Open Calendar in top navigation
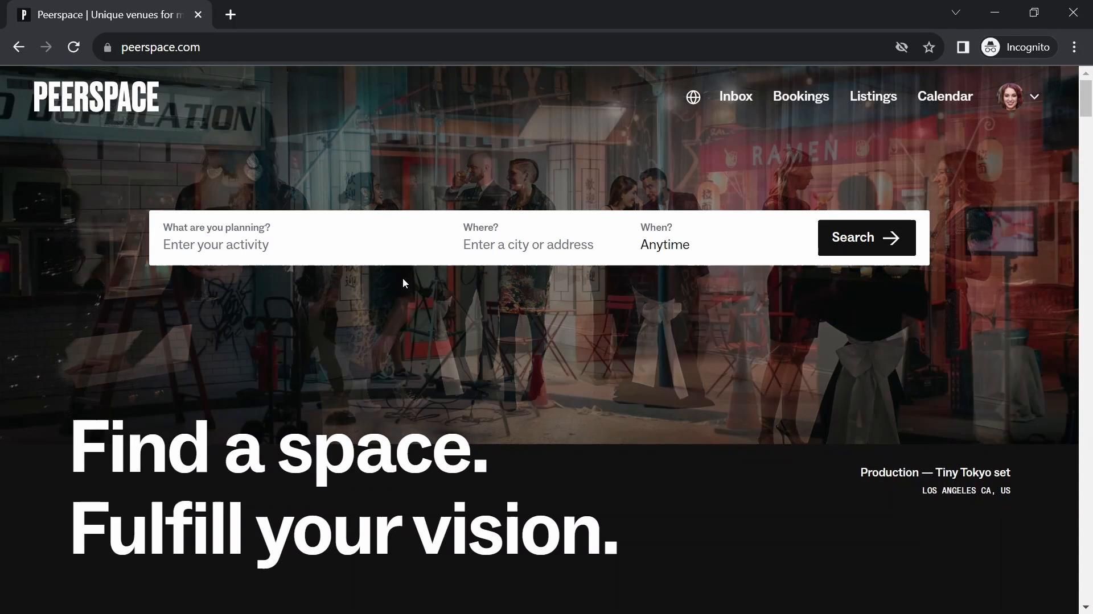Image resolution: width=1093 pixels, height=614 pixels. 944,97
